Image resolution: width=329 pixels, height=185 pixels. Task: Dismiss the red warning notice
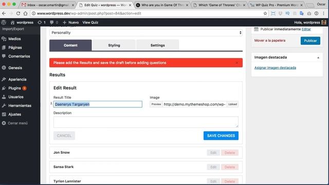(x=236, y=63)
